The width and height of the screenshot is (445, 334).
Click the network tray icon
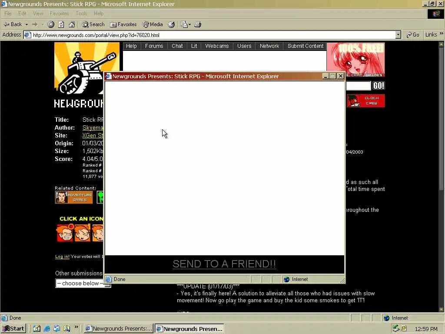(x=396, y=329)
